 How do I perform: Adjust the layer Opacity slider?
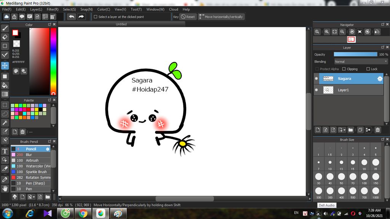point(355,54)
